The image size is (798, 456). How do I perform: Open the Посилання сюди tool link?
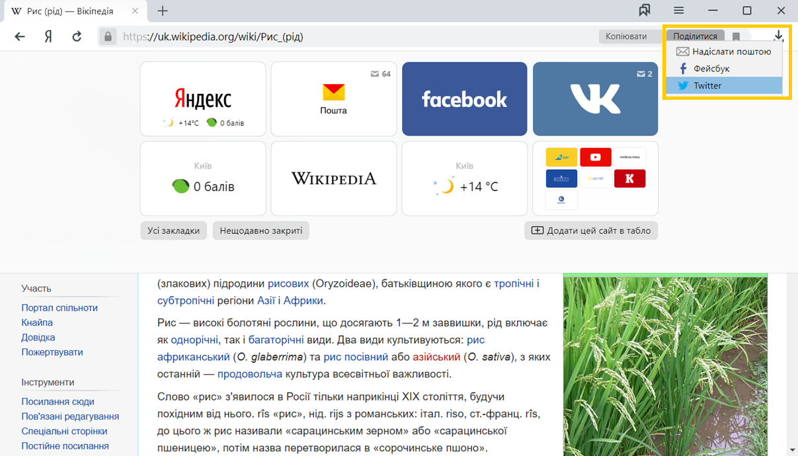point(58,402)
